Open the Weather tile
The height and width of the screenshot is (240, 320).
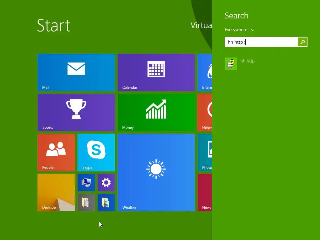[x=156, y=172]
